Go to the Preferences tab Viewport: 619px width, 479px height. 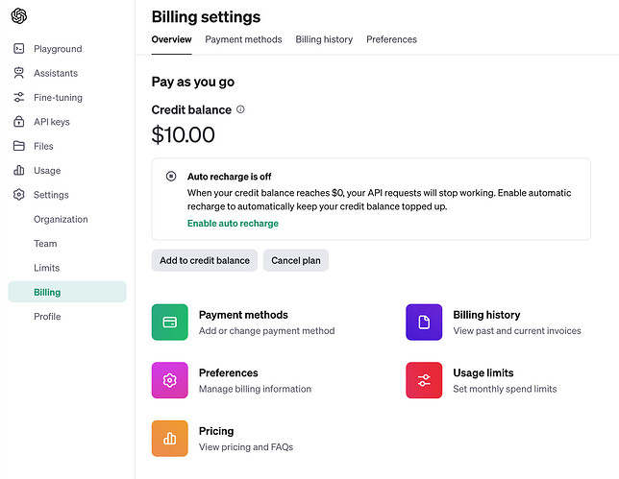391,39
